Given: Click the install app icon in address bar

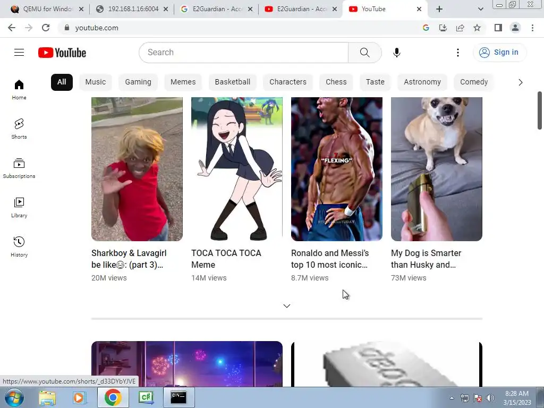Looking at the screenshot, I should [443, 28].
